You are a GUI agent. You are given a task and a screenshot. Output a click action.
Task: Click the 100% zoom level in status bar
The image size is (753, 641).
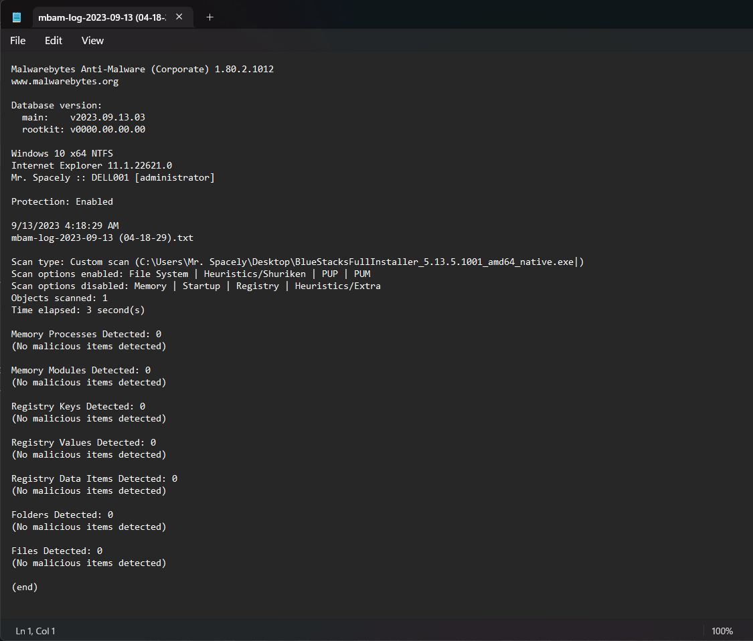(722, 631)
